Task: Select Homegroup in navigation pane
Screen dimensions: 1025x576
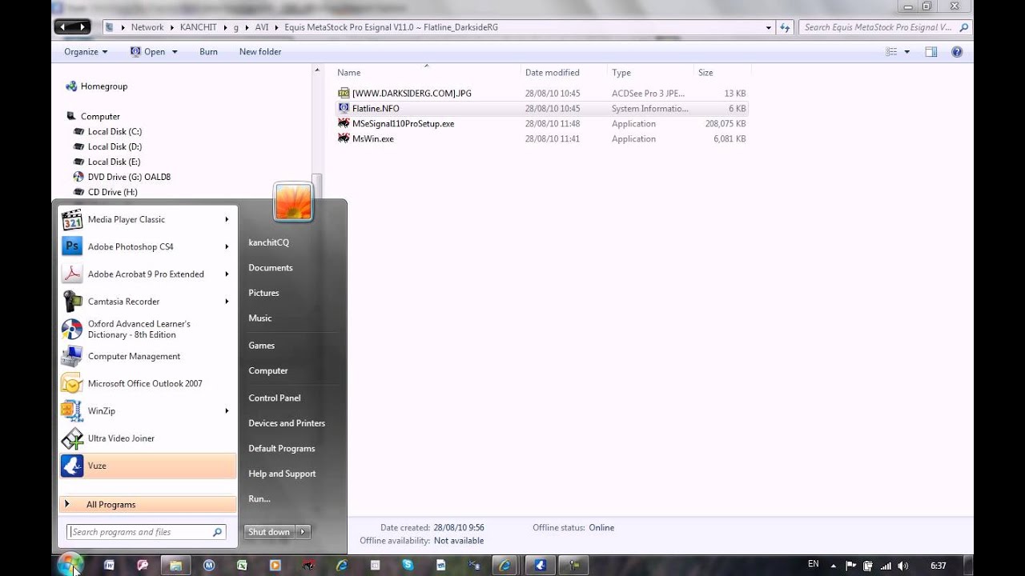Action: pyautogui.click(x=103, y=86)
